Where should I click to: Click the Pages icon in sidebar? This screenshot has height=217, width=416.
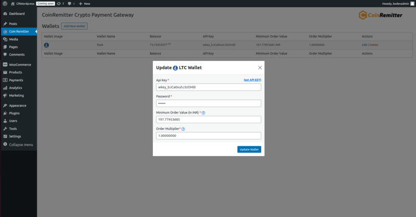[5, 47]
